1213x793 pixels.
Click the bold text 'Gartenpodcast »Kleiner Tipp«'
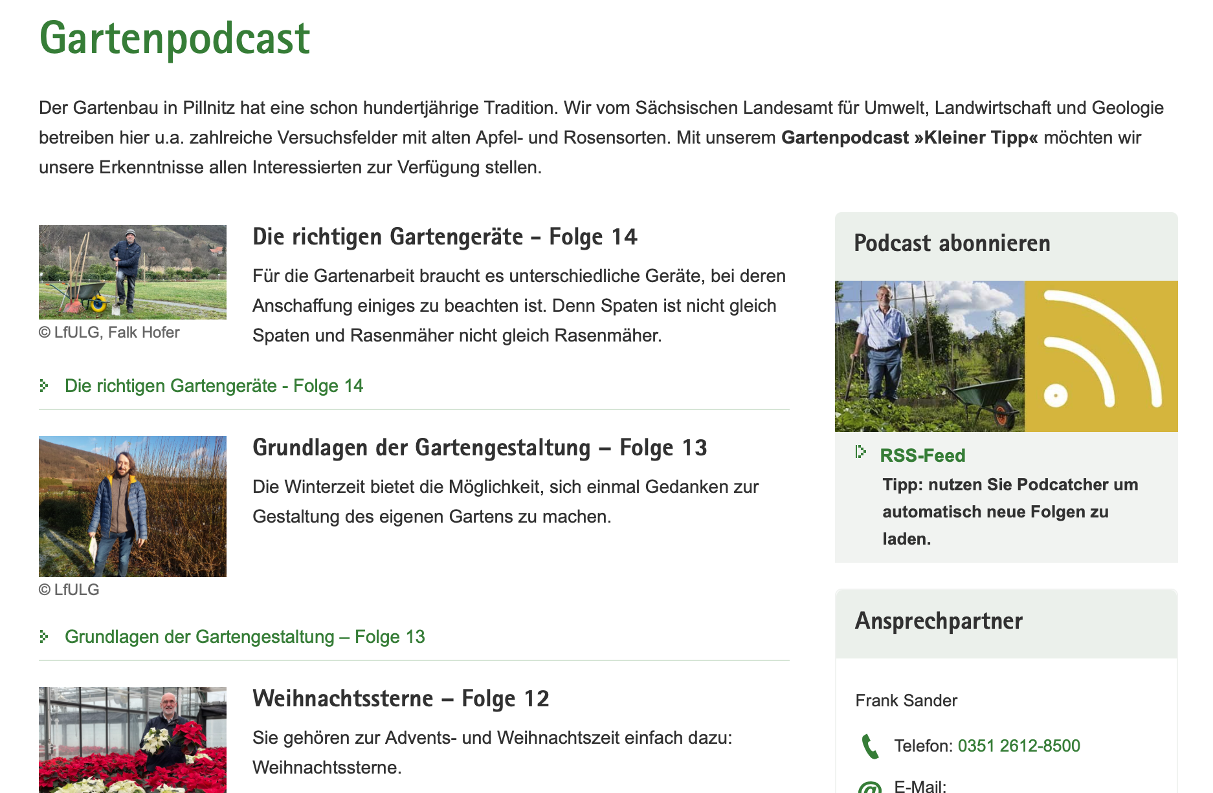click(909, 138)
